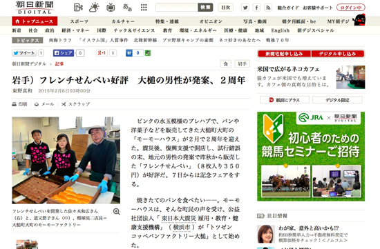Image resolution: width=380 pixels, height=249 pixels.
Task: Open the RSS feed icon
Action: point(268,8)
